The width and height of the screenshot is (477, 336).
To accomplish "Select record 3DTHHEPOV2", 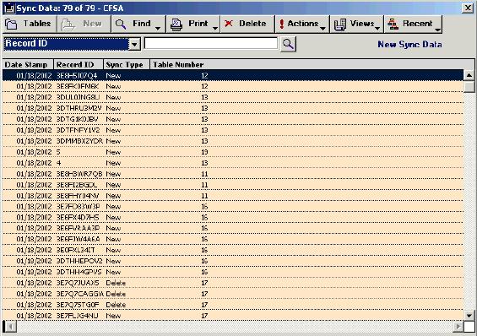I will (x=233, y=261).
